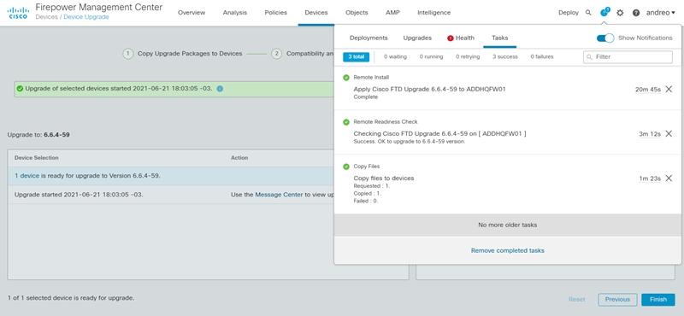Open the search magnifier icon

(x=588, y=13)
